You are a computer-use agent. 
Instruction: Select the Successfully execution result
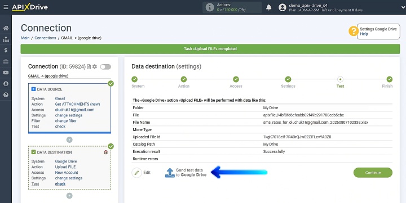tap(274, 152)
